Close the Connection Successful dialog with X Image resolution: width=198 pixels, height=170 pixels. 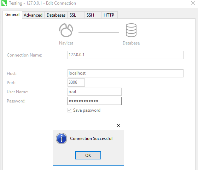coord(118,125)
